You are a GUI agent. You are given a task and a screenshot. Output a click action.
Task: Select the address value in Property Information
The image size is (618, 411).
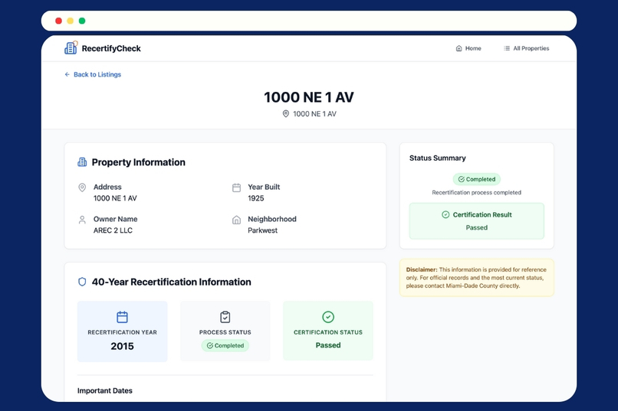click(115, 198)
